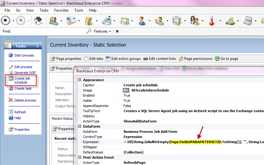Select ActionType value ShowAddDataForm

pyautogui.click(x=140, y=121)
